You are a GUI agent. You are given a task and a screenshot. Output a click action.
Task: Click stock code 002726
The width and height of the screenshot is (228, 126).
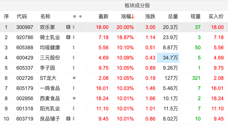point(25,78)
